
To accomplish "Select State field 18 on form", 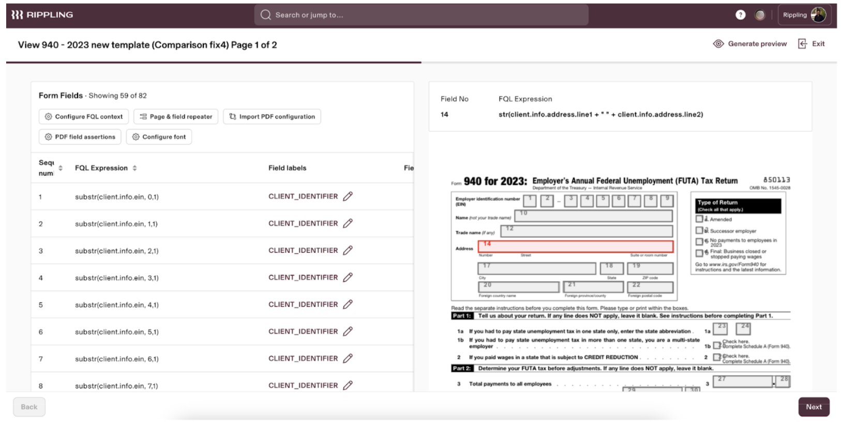I will tap(611, 268).
